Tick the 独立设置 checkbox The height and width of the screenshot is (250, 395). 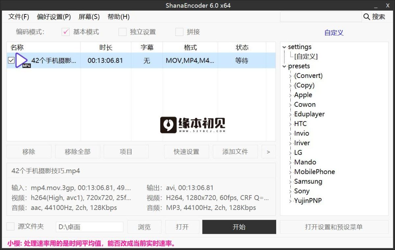pyautogui.click(x=122, y=32)
